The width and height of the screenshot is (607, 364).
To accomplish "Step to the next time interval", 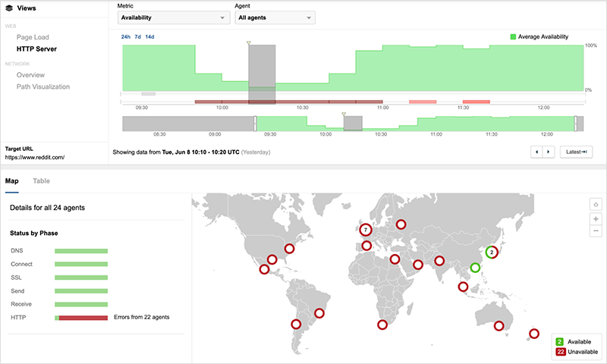I will tap(549, 152).
